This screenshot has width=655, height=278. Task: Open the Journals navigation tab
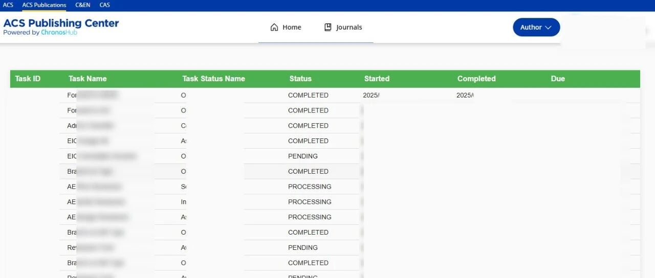click(x=343, y=28)
